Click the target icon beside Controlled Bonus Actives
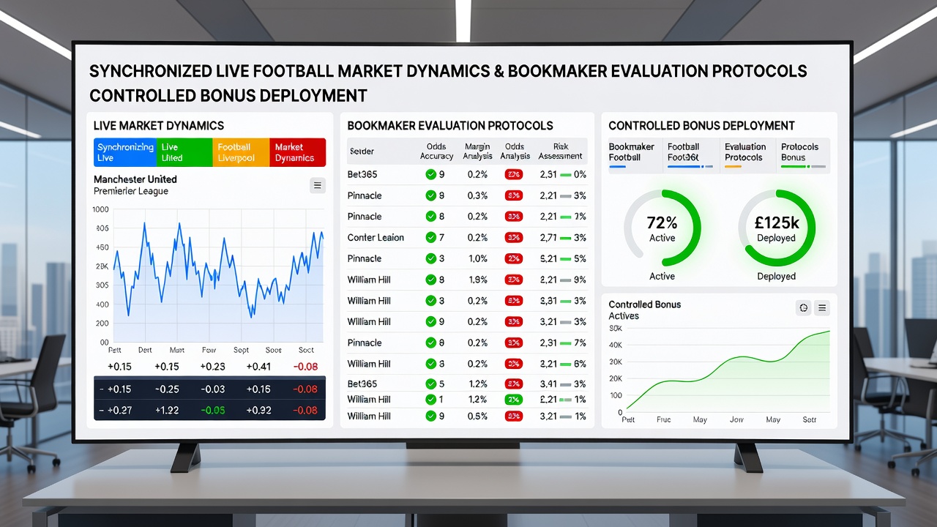This screenshot has height=527, width=937. (803, 308)
